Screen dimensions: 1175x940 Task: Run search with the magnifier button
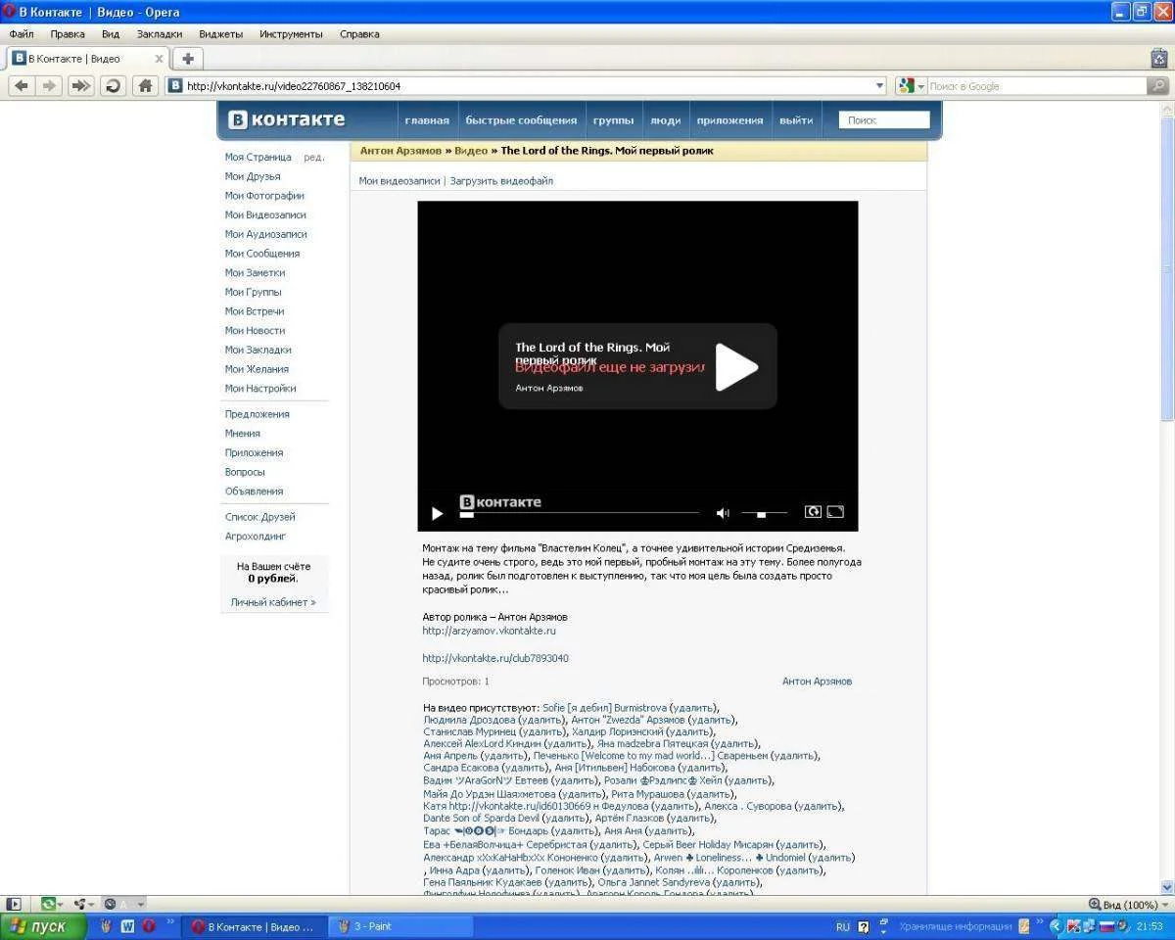pyautogui.click(x=1158, y=86)
